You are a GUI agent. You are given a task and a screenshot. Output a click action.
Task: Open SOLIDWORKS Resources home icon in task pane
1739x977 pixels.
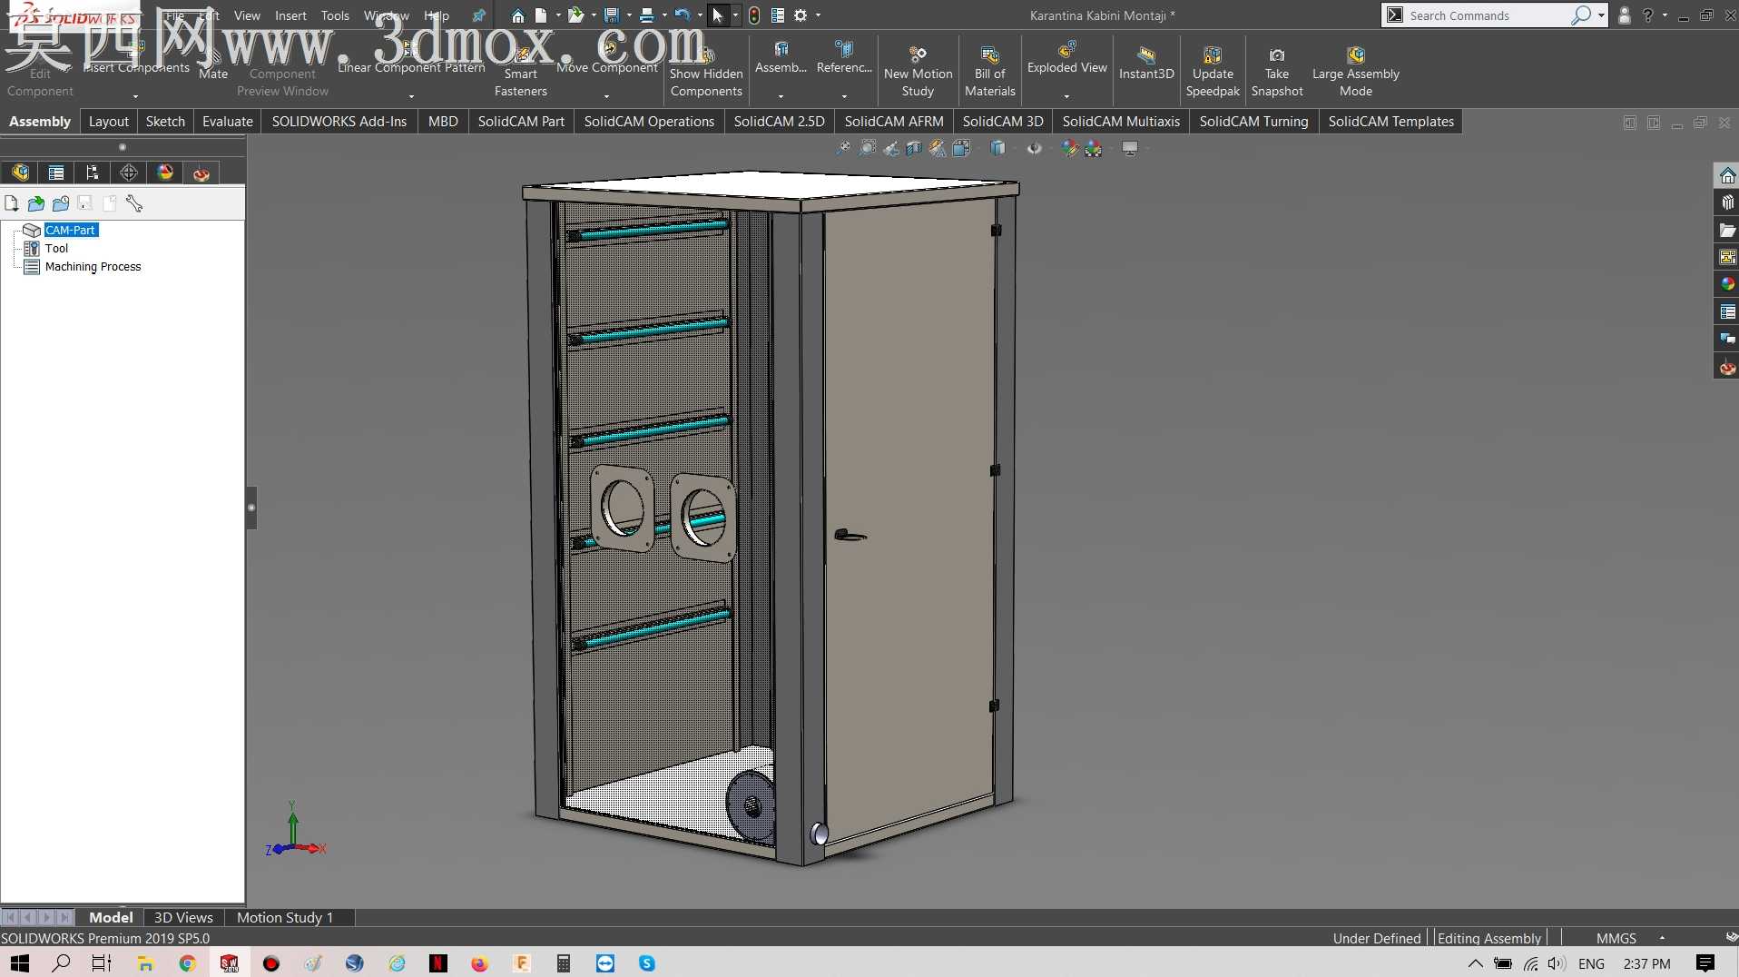(1727, 175)
